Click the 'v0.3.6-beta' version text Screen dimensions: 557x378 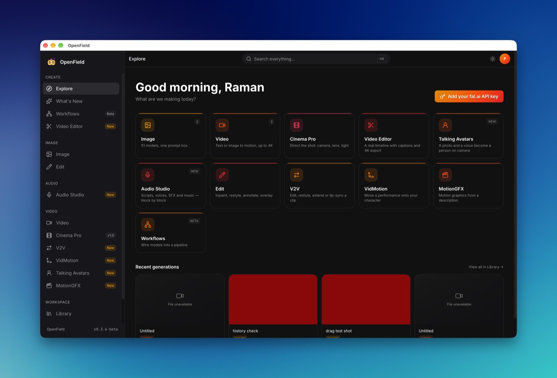[106, 329]
